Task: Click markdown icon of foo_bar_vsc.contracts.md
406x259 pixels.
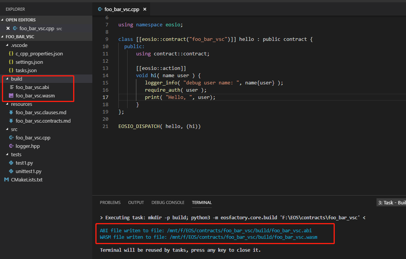Action: tap(11, 121)
